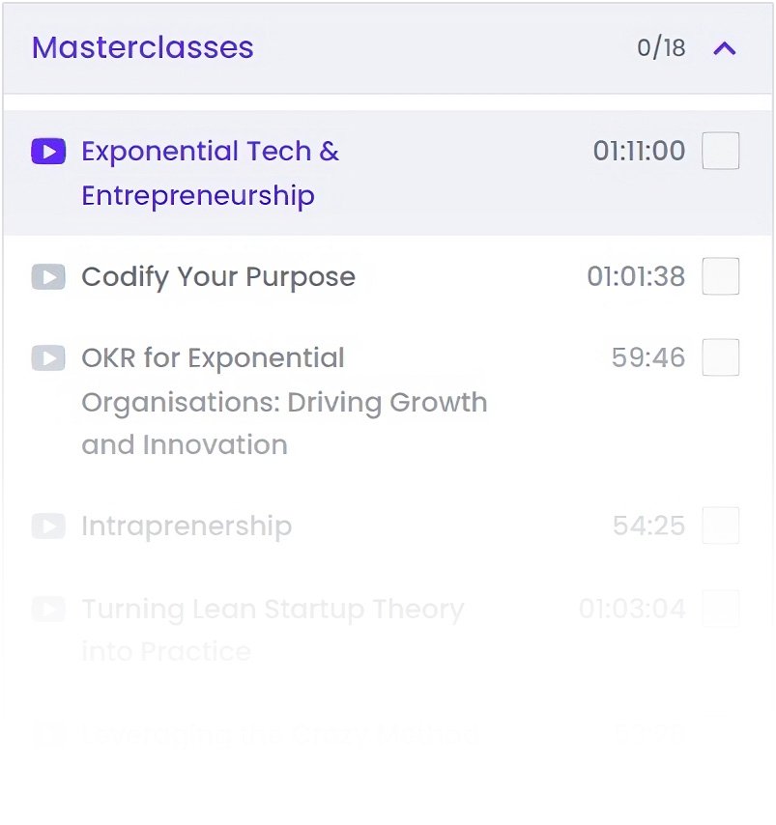Screen dimensions: 776x825
Task: Click play icon for Turning Lean Startup Theory
Action: pos(48,610)
